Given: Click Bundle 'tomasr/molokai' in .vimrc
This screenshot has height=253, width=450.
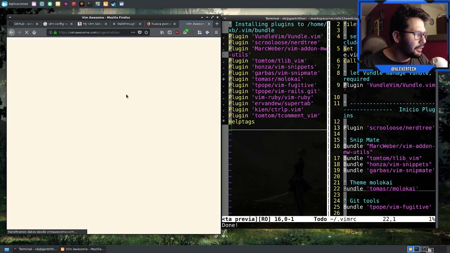Looking at the screenshot, I should 381,189.
